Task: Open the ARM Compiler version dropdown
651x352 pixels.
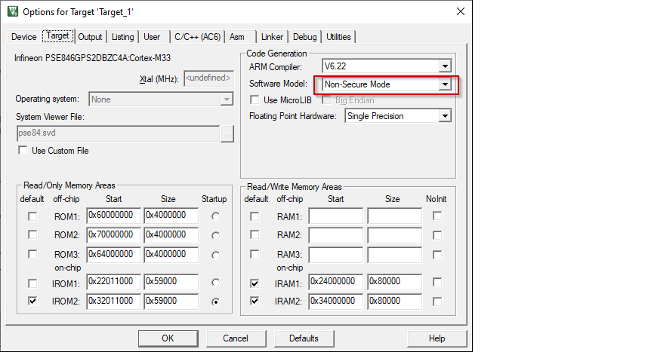Action: coord(445,66)
